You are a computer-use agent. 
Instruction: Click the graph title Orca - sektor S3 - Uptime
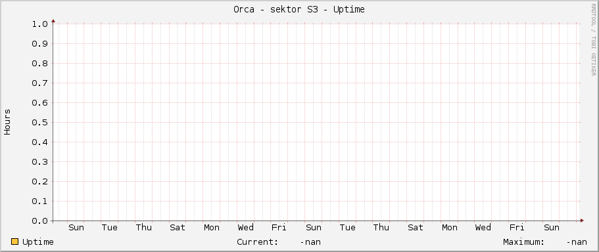point(299,10)
